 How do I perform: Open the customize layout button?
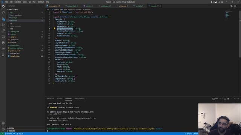222,2
